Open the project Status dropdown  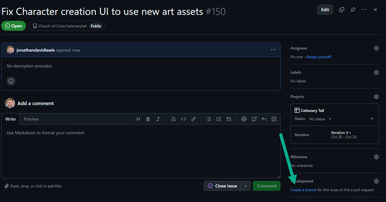point(320,119)
